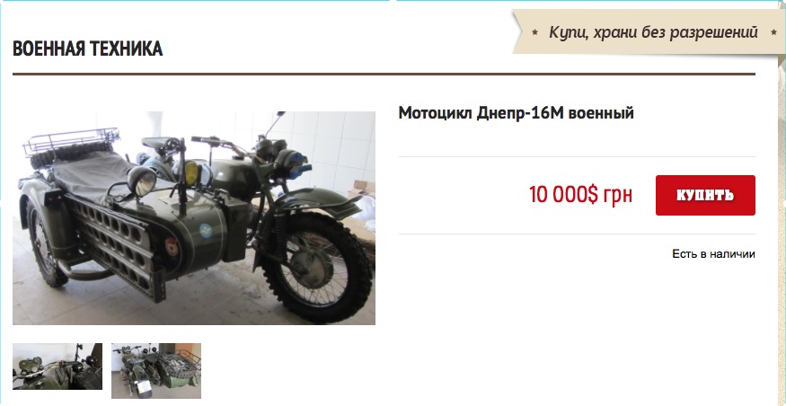Click the round blue emblem on sidecar nose
Image resolution: width=786 pixels, height=406 pixels.
(206, 230)
